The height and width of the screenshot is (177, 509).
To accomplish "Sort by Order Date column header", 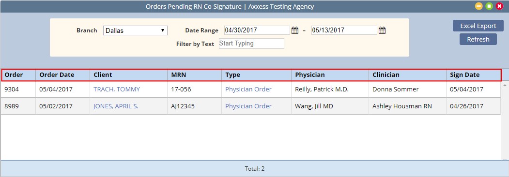I will [x=57, y=75].
